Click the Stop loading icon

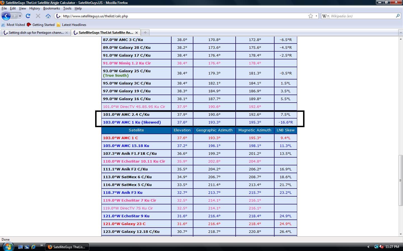[38, 16]
